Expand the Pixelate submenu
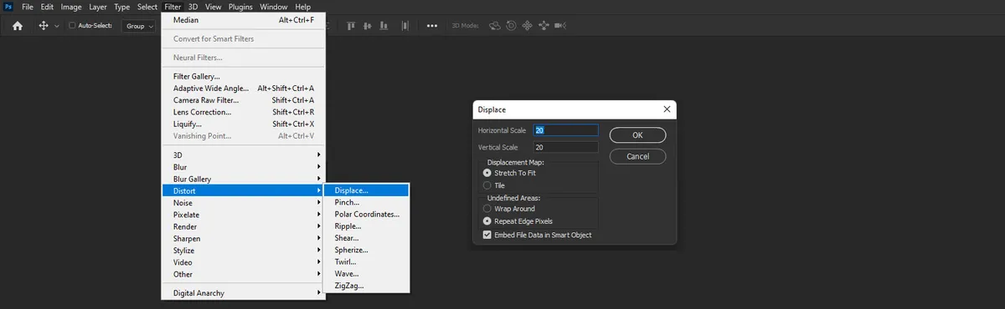1005x309 pixels. [243, 215]
